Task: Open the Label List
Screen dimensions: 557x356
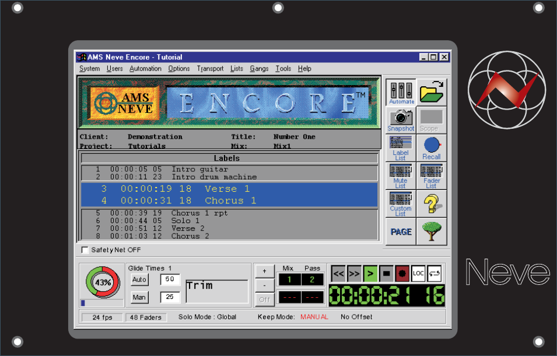Action: point(401,148)
